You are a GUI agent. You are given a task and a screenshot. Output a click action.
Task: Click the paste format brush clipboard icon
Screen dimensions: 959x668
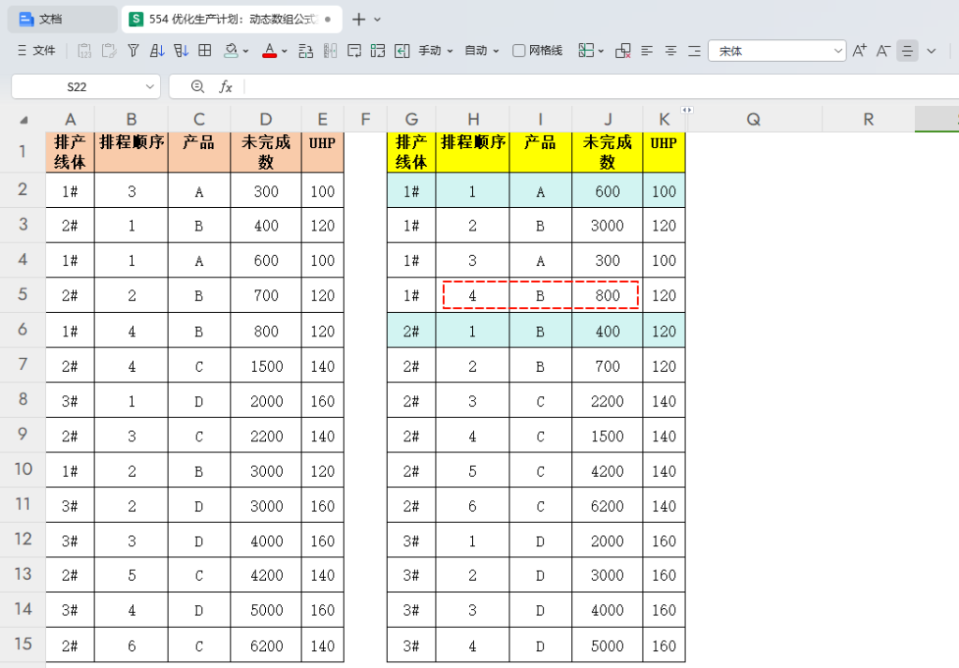[x=109, y=51]
